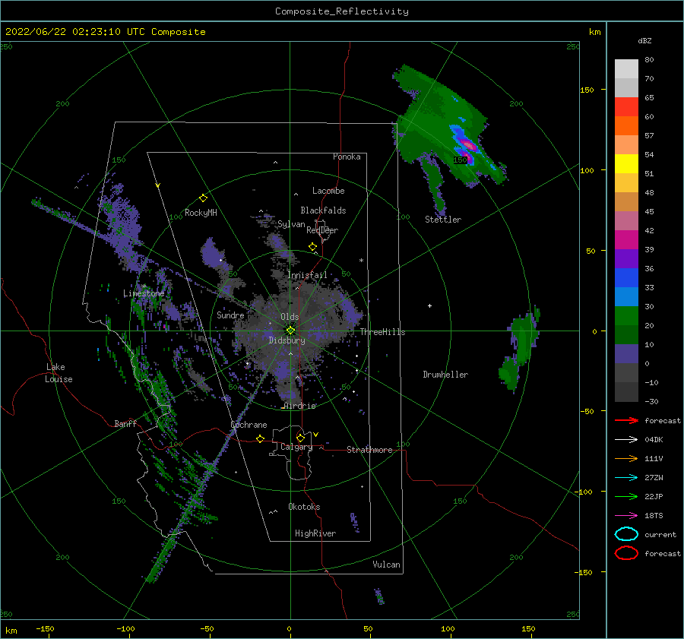The image size is (684, 639).
Task: Click the 'RockyMH' map label
Action: [x=201, y=213]
